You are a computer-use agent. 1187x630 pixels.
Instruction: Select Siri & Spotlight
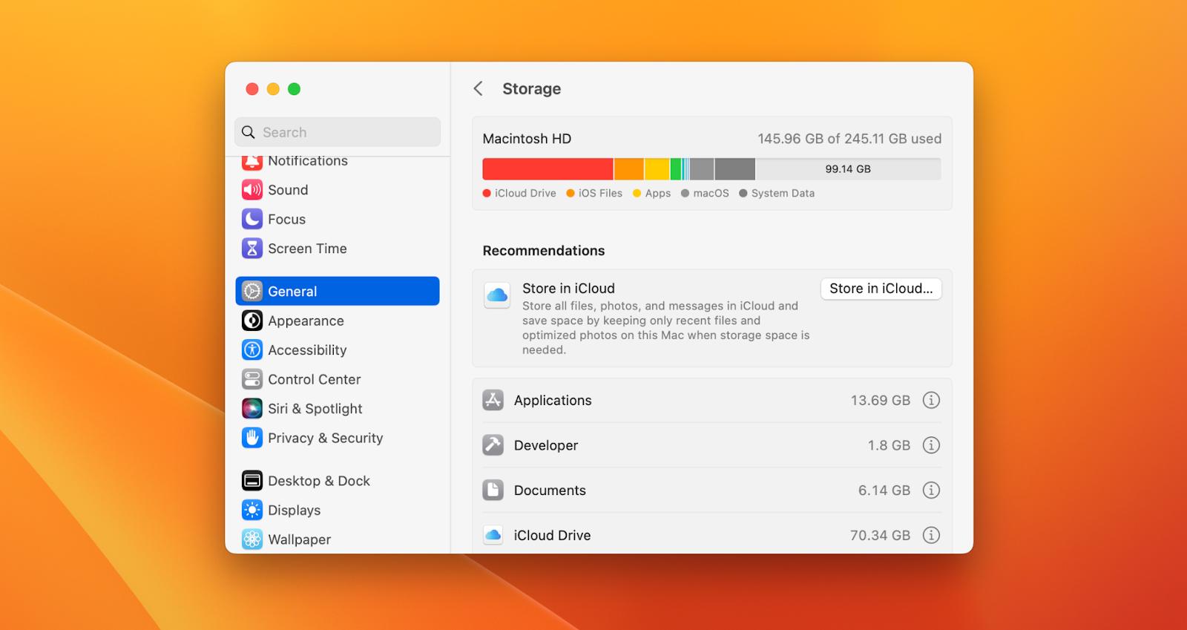tap(338, 408)
